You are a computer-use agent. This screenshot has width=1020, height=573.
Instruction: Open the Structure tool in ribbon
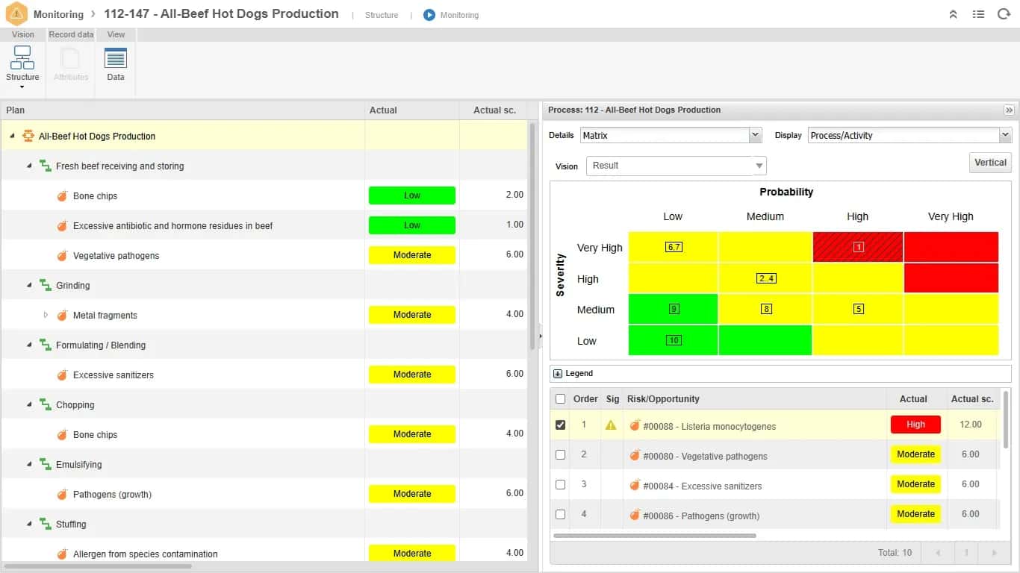[22, 67]
